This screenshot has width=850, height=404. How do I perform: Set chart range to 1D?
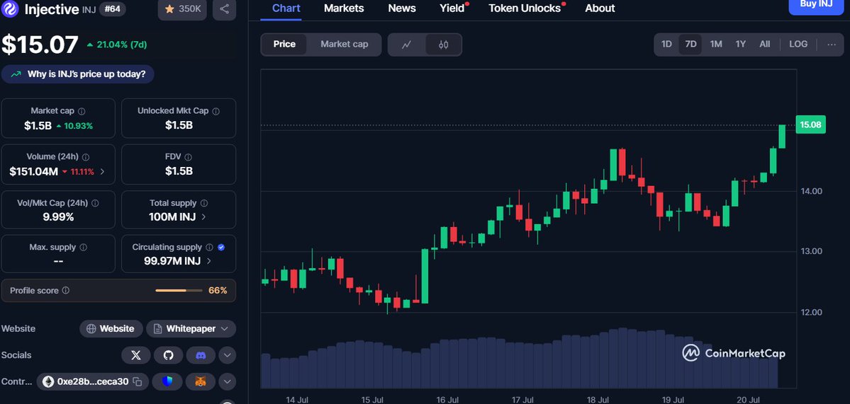(666, 45)
